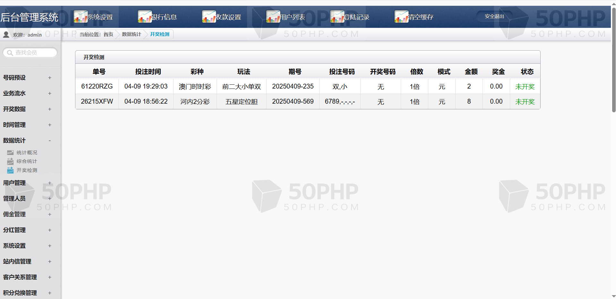Click the 系统设置 chart icon in top bar

pyautogui.click(x=80, y=17)
